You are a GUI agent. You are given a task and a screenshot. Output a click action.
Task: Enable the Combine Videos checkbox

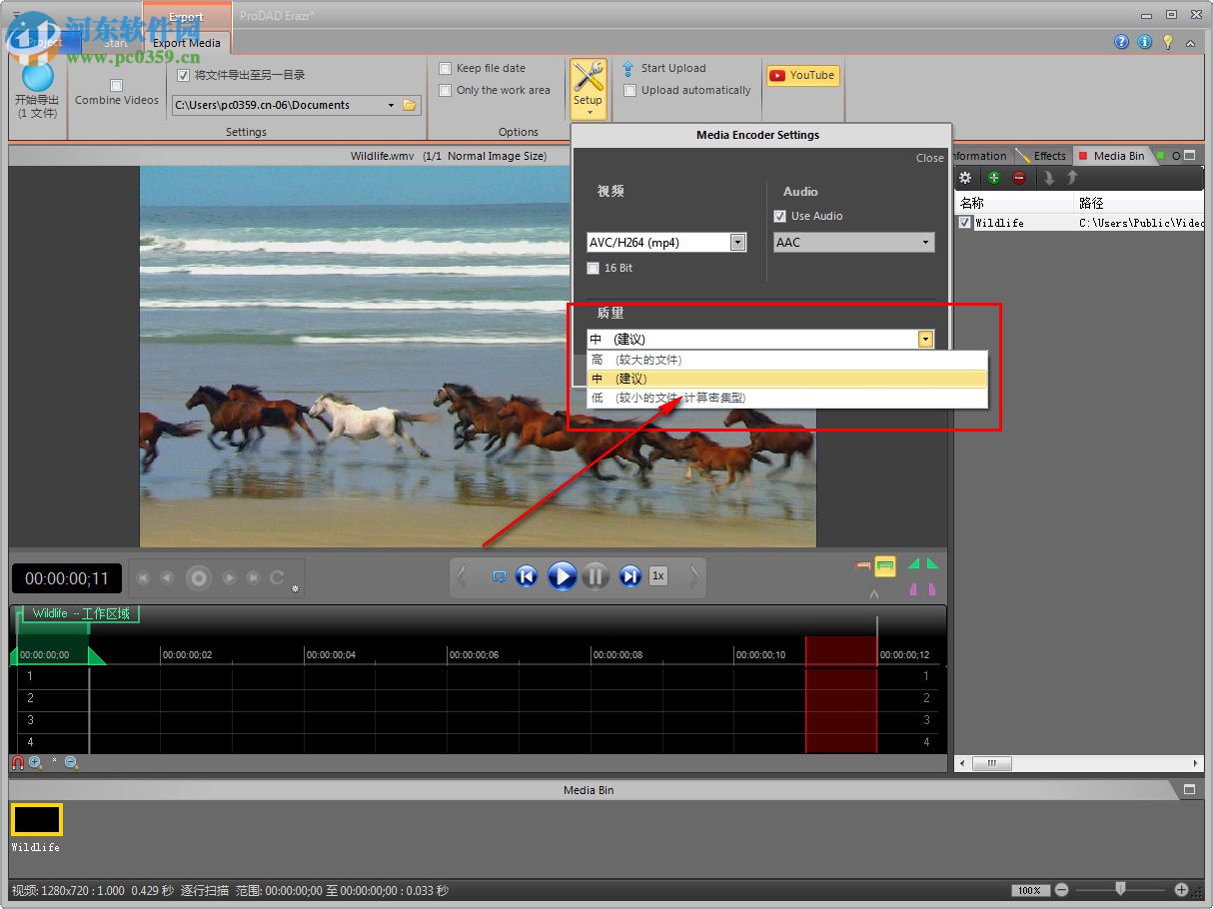click(x=116, y=85)
